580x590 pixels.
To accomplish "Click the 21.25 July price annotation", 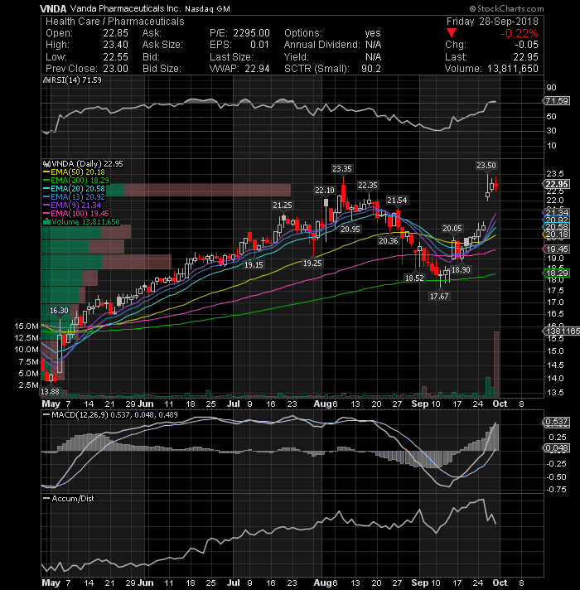I will [x=283, y=206].
